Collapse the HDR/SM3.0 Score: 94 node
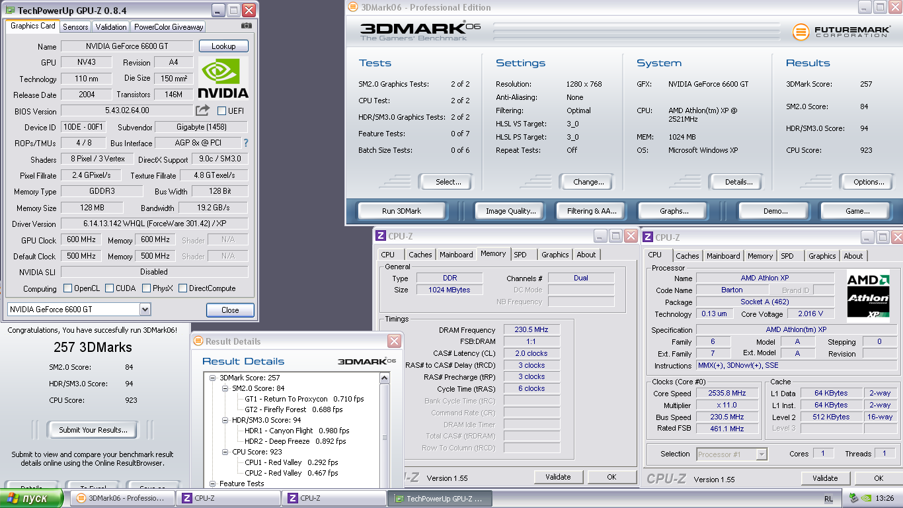The width and height of the screenshot is (903, 508). [225, 420]
